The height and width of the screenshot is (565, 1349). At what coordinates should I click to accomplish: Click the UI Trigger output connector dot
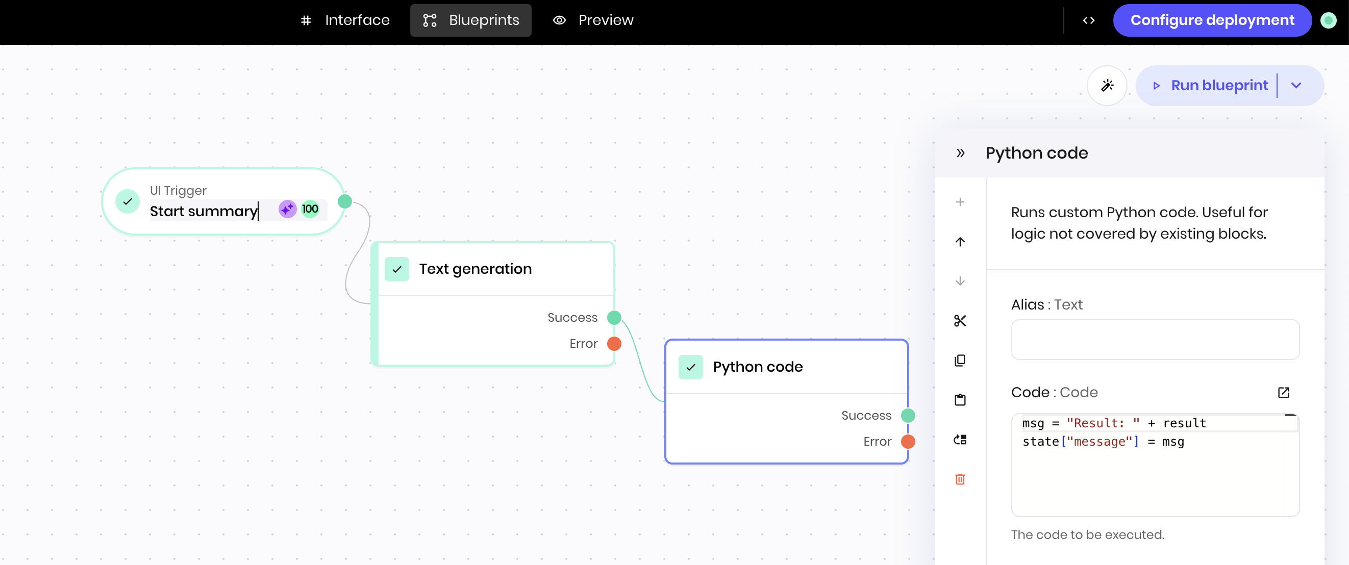[x=344, y=201]
